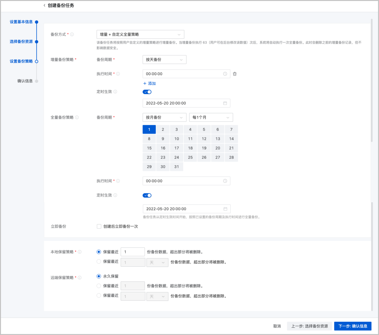This screenshot has width=379, height=335.
Task: Select day 15 in monthly calendar grid
Action: (x=149, y=148)
